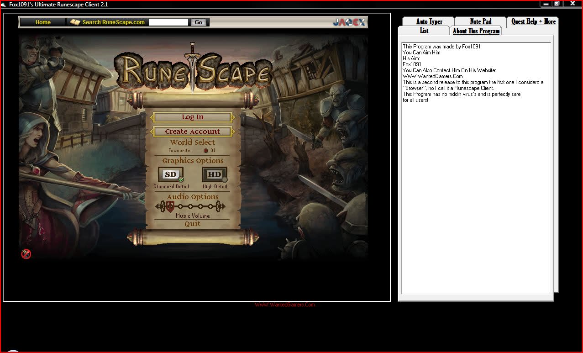The width and height of the screenshot is (583, 353).
Task: Click the Go search button
Action: click(x=199, y=22)
